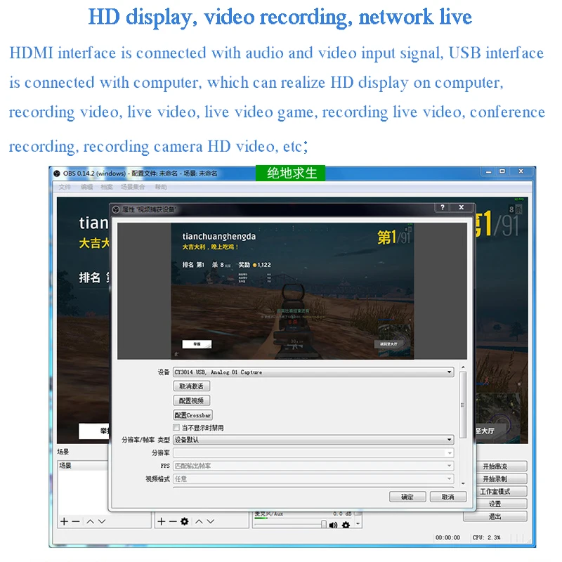Open source properties gear in sources panel

185,521
